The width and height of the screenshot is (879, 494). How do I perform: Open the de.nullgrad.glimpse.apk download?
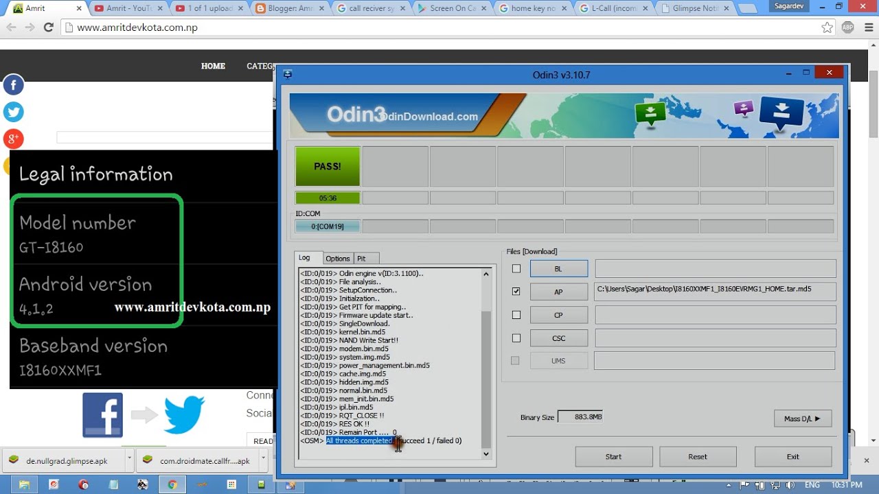tap(67, 460)
